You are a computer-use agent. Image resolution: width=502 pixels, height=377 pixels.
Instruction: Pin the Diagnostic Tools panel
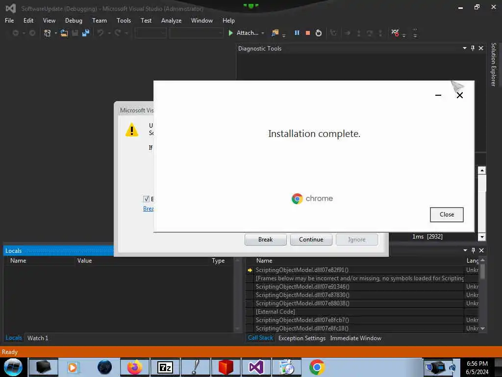(473, 48)
